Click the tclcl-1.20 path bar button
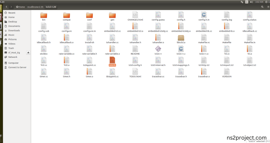Image resolution: width=270 pixels, height=143 pixels. (x=51, y=7)
